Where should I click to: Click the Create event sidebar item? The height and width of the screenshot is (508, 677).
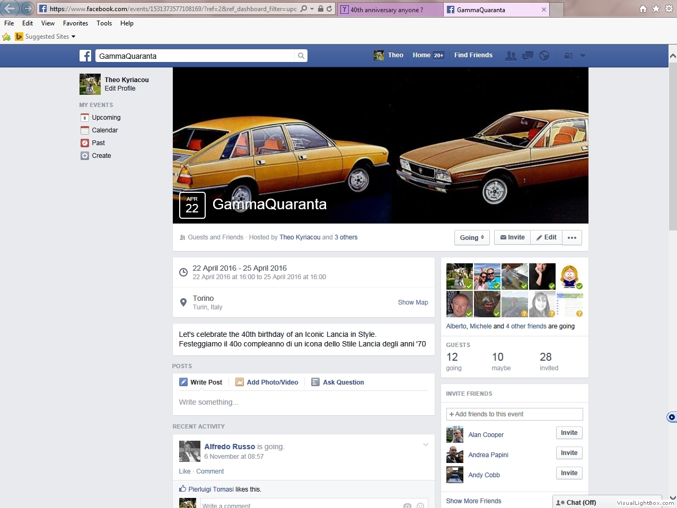coord(101,156)
